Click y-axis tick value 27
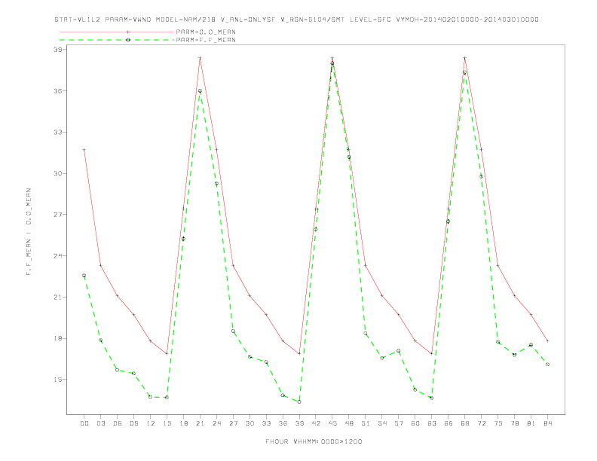This screenshot has width=597, height=461. click(57, 215)
